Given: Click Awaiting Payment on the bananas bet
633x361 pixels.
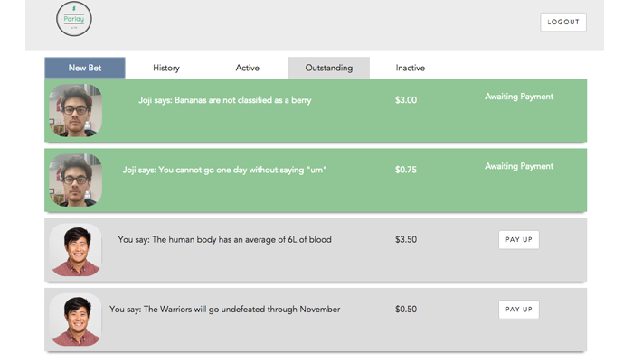Looking at the screenshot, I should tap(519, 97).
